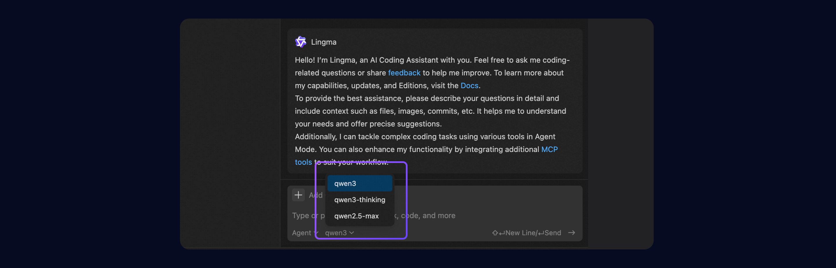Open the MCP link in the message
Screen dimensions: 836x268
pos(549,149)
